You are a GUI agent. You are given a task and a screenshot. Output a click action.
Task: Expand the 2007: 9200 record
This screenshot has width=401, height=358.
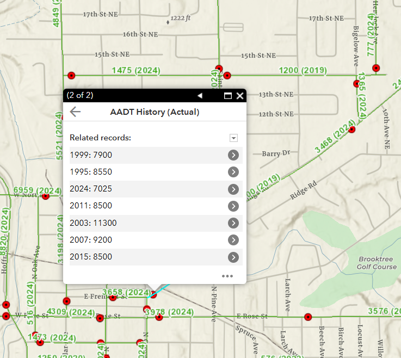pyautogui.click(x=233, y=240)
